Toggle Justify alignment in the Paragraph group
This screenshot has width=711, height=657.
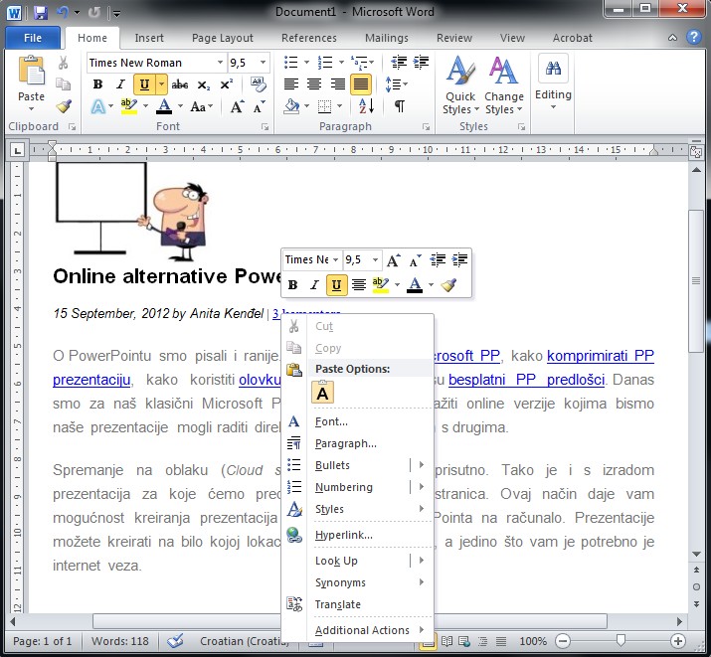tap(361, 84)
